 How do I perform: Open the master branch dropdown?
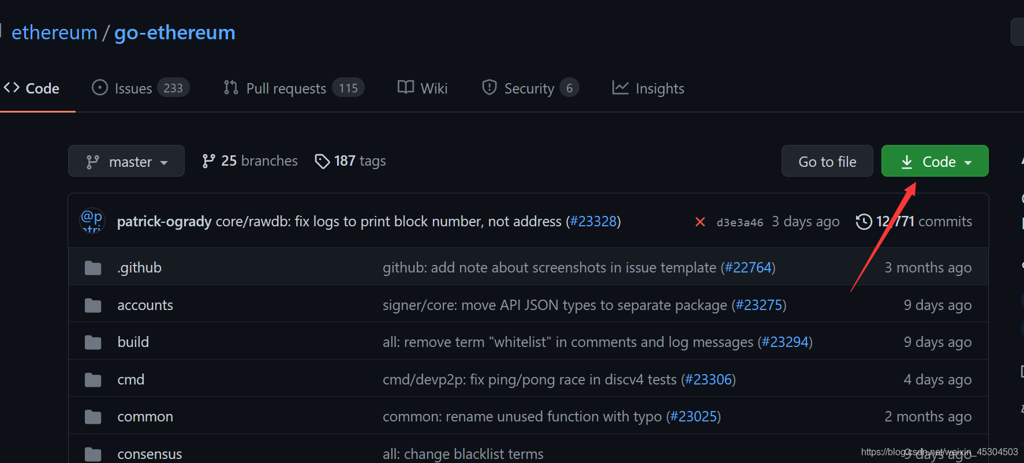(126, 161)
